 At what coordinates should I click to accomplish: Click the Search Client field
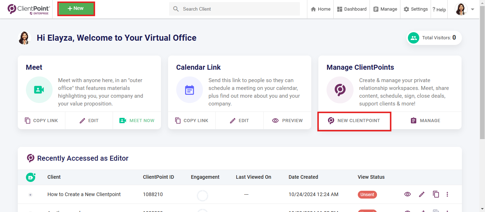pyautogui.click(x=235, y=9)
